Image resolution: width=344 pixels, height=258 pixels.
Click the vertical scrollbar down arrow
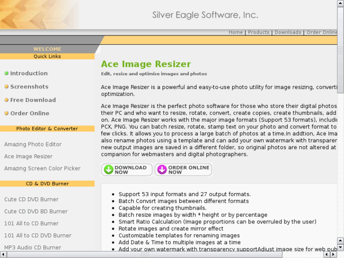(340, 248)
